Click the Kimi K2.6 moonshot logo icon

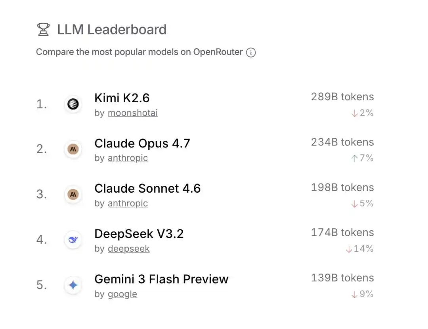[x=73, y=104]
